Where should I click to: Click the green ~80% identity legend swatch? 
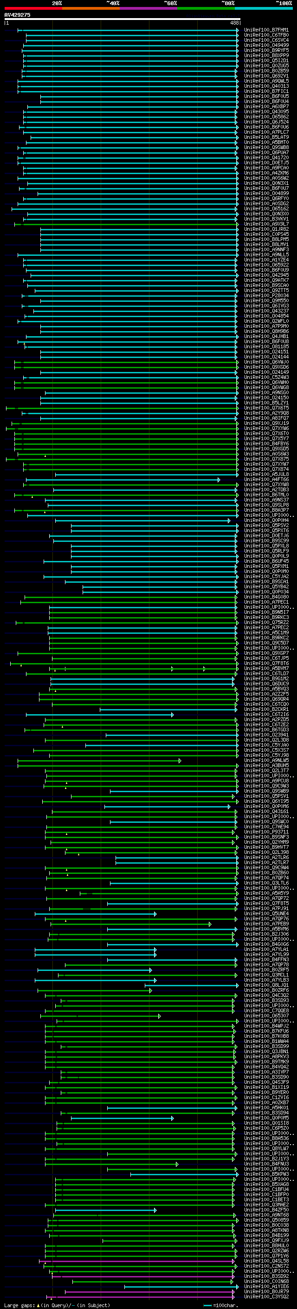(206, 8)
